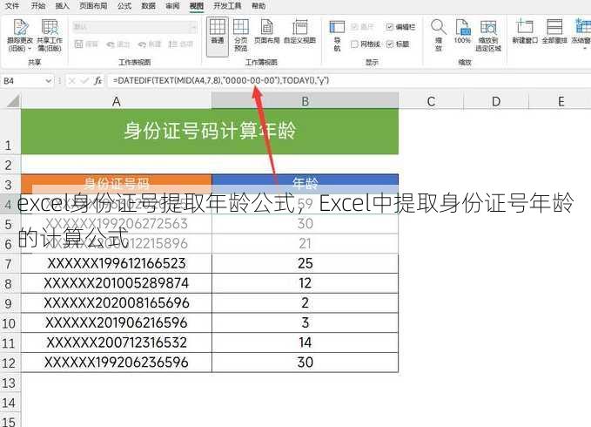Switch to the 开发工具 ribbon tab
This screenshot has width=591, height=427.
point(228,5)
